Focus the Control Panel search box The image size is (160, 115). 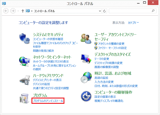(x=132, y=11)
